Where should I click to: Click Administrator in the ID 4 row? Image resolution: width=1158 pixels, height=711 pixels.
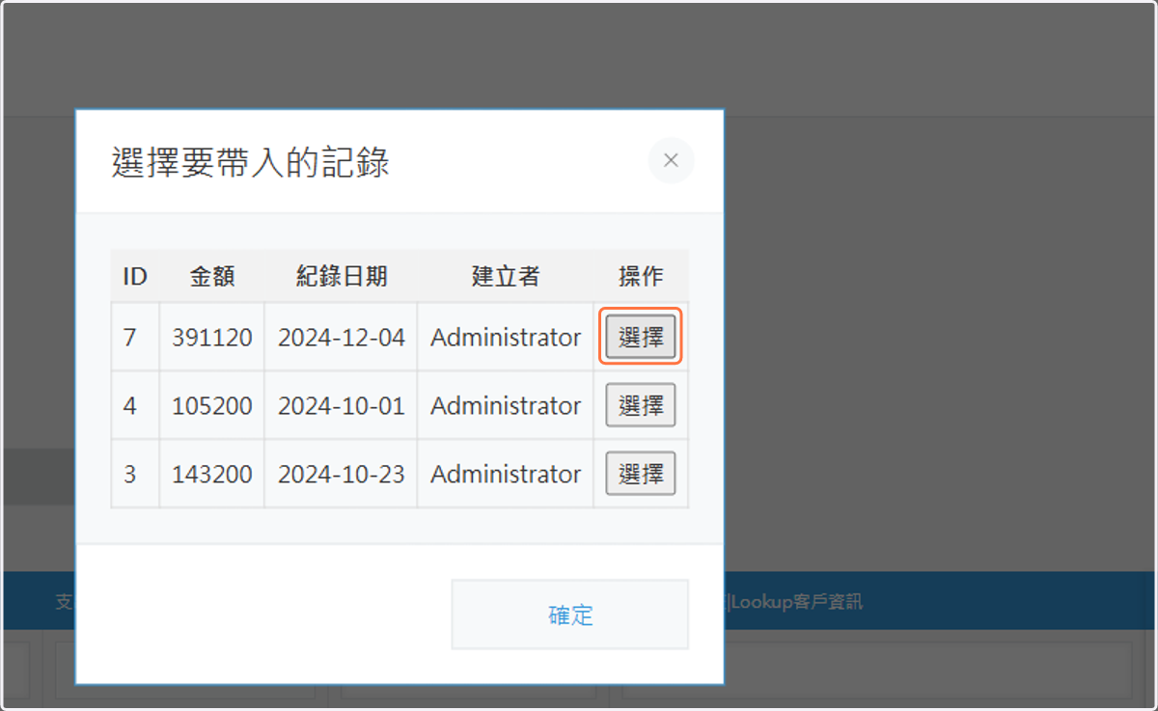(506, 405)
